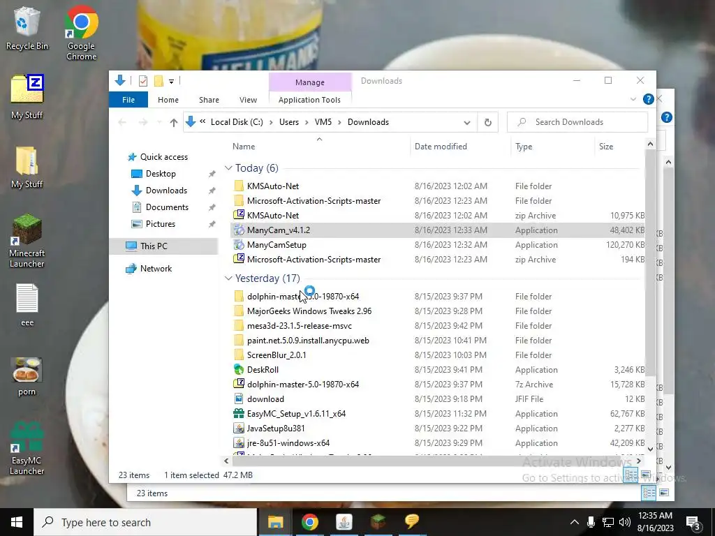This screenshot has height=536, width=715.
Task: Open Explorer help question mark
Action: point(648,99)
